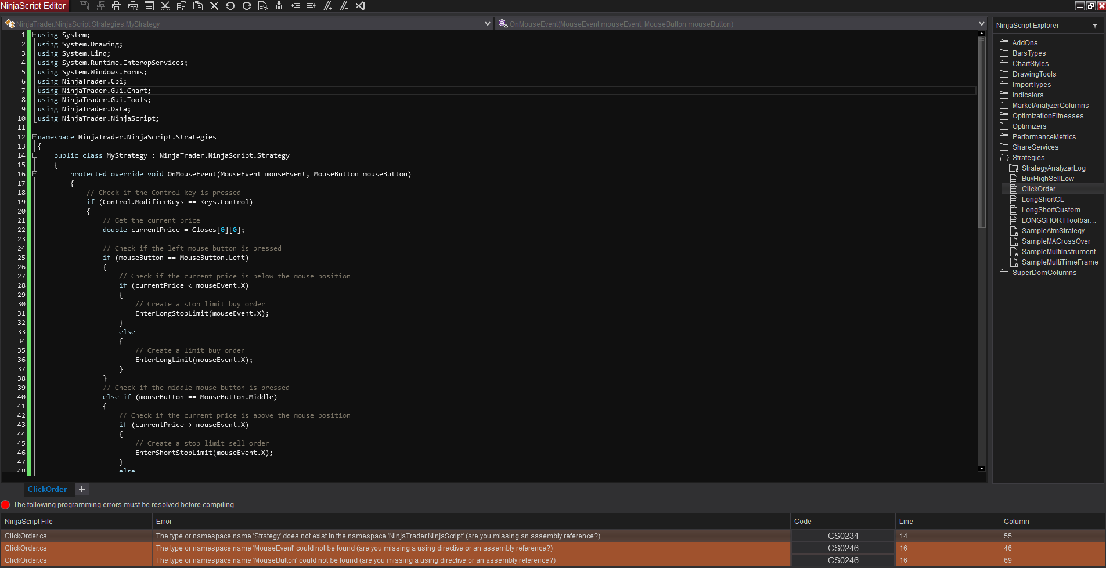
Task: Collapse the MyStrategy class block at line 14
Action: (x=34, y=155)
